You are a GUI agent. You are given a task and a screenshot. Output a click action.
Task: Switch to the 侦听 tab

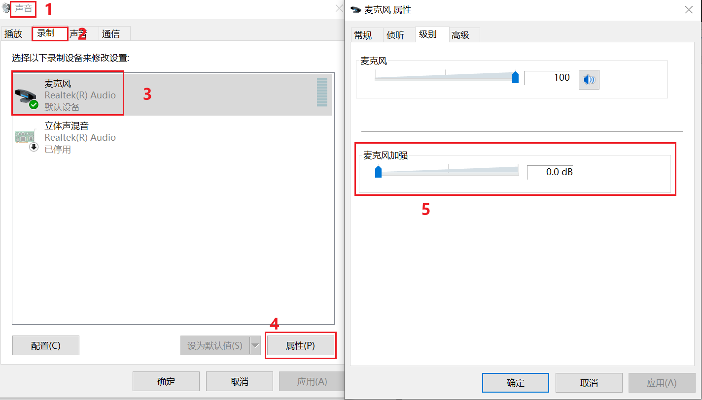pos(395,35)
